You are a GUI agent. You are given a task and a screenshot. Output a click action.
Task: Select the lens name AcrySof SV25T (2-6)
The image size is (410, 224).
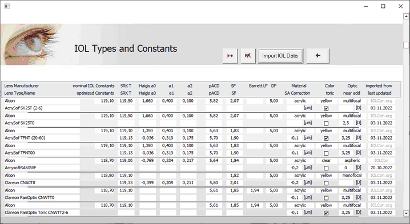(x=42, y=108)
